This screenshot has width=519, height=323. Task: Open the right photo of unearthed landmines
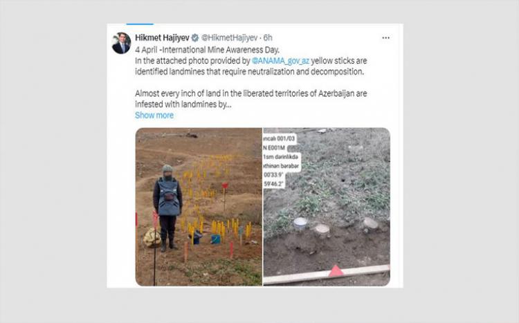point(327,207)
